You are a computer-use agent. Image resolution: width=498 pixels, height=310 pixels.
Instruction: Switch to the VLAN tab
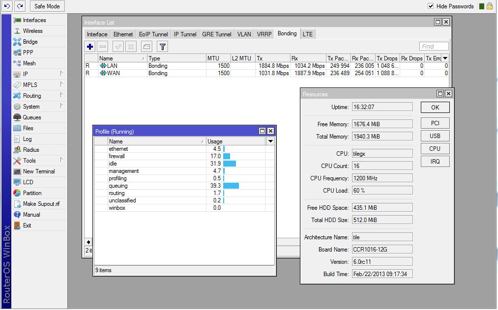[244, 34]
